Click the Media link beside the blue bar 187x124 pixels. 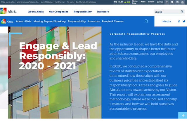point(167,21)
